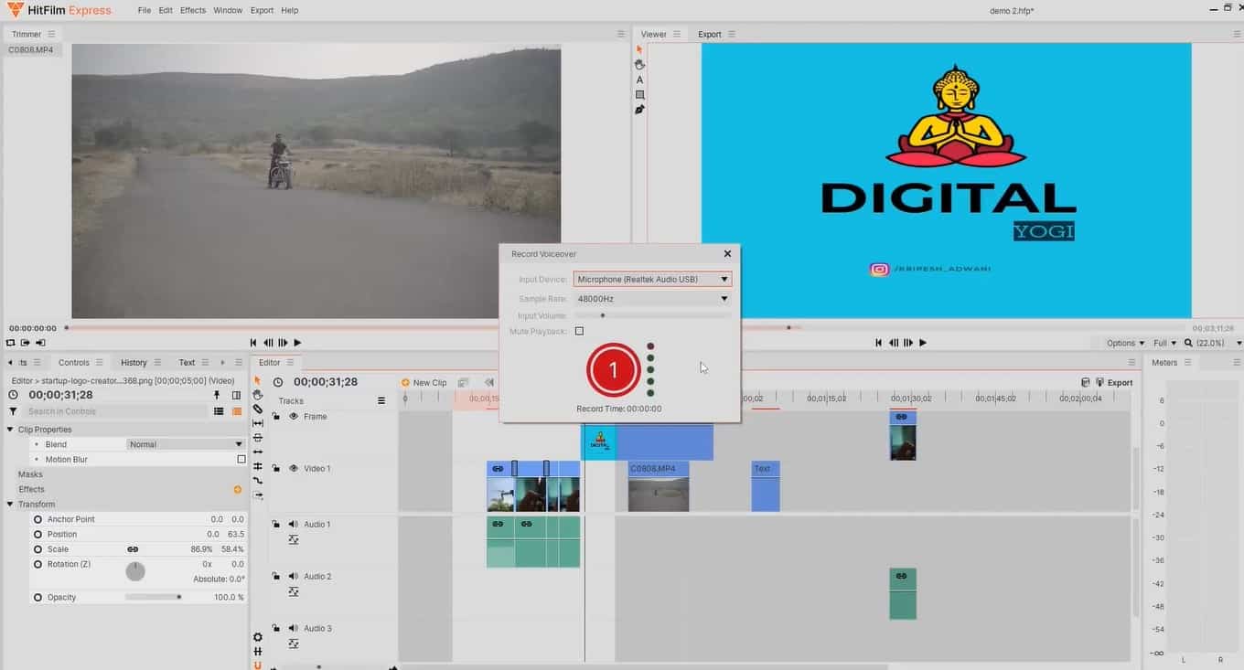Switch to the History tab
Image resolution: width=1244 pixels, height=670 pixels.
point(134,363)
